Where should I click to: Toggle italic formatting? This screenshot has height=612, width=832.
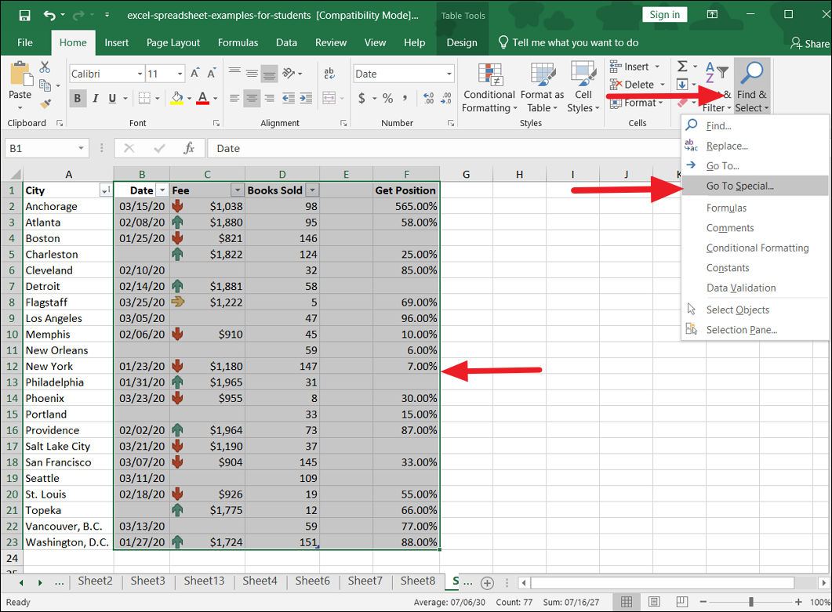(x=94, y=99)
